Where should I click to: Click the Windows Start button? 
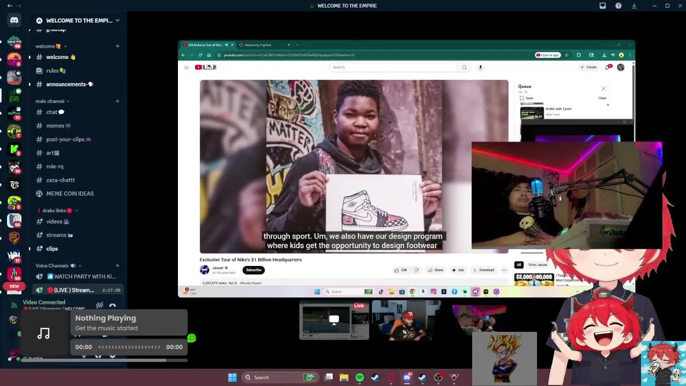click(232, 377)
